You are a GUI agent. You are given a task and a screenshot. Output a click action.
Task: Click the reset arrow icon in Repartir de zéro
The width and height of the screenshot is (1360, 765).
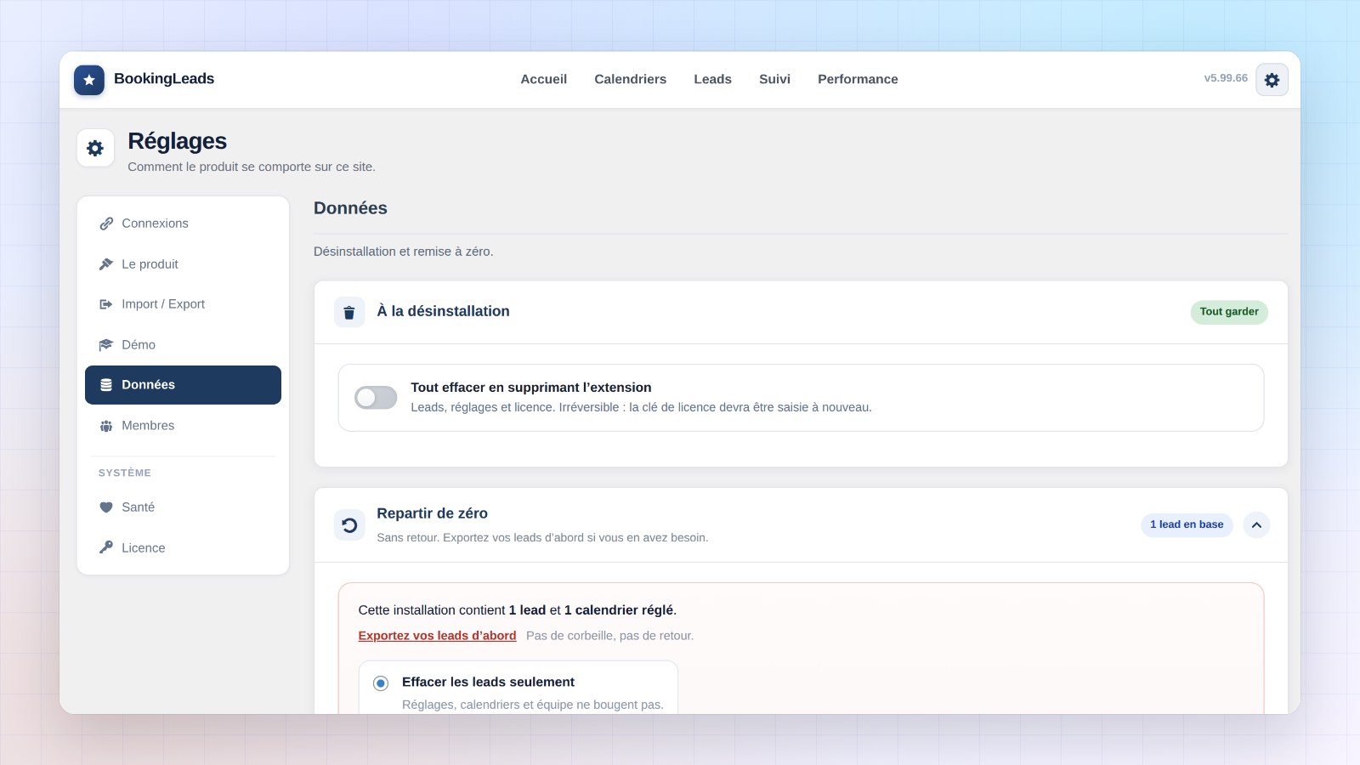349,525
